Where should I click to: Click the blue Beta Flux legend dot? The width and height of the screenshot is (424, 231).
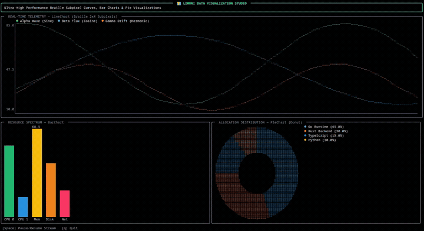click(x=59, y=21)
